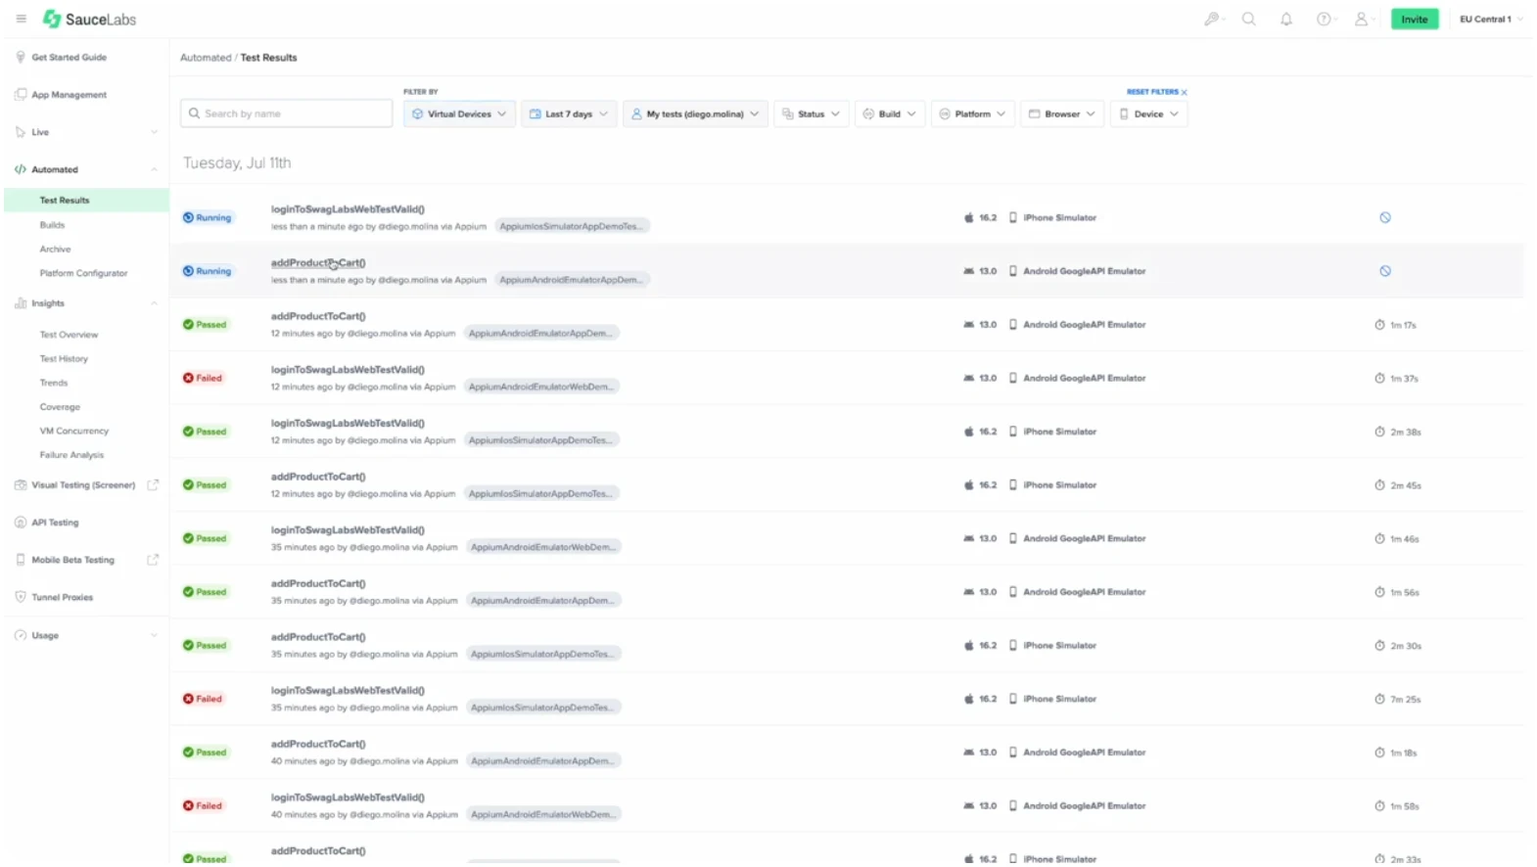Stop the running loginToSwagLabsWebTestValid() test
1537x867 pixels.
[1385, 218]
